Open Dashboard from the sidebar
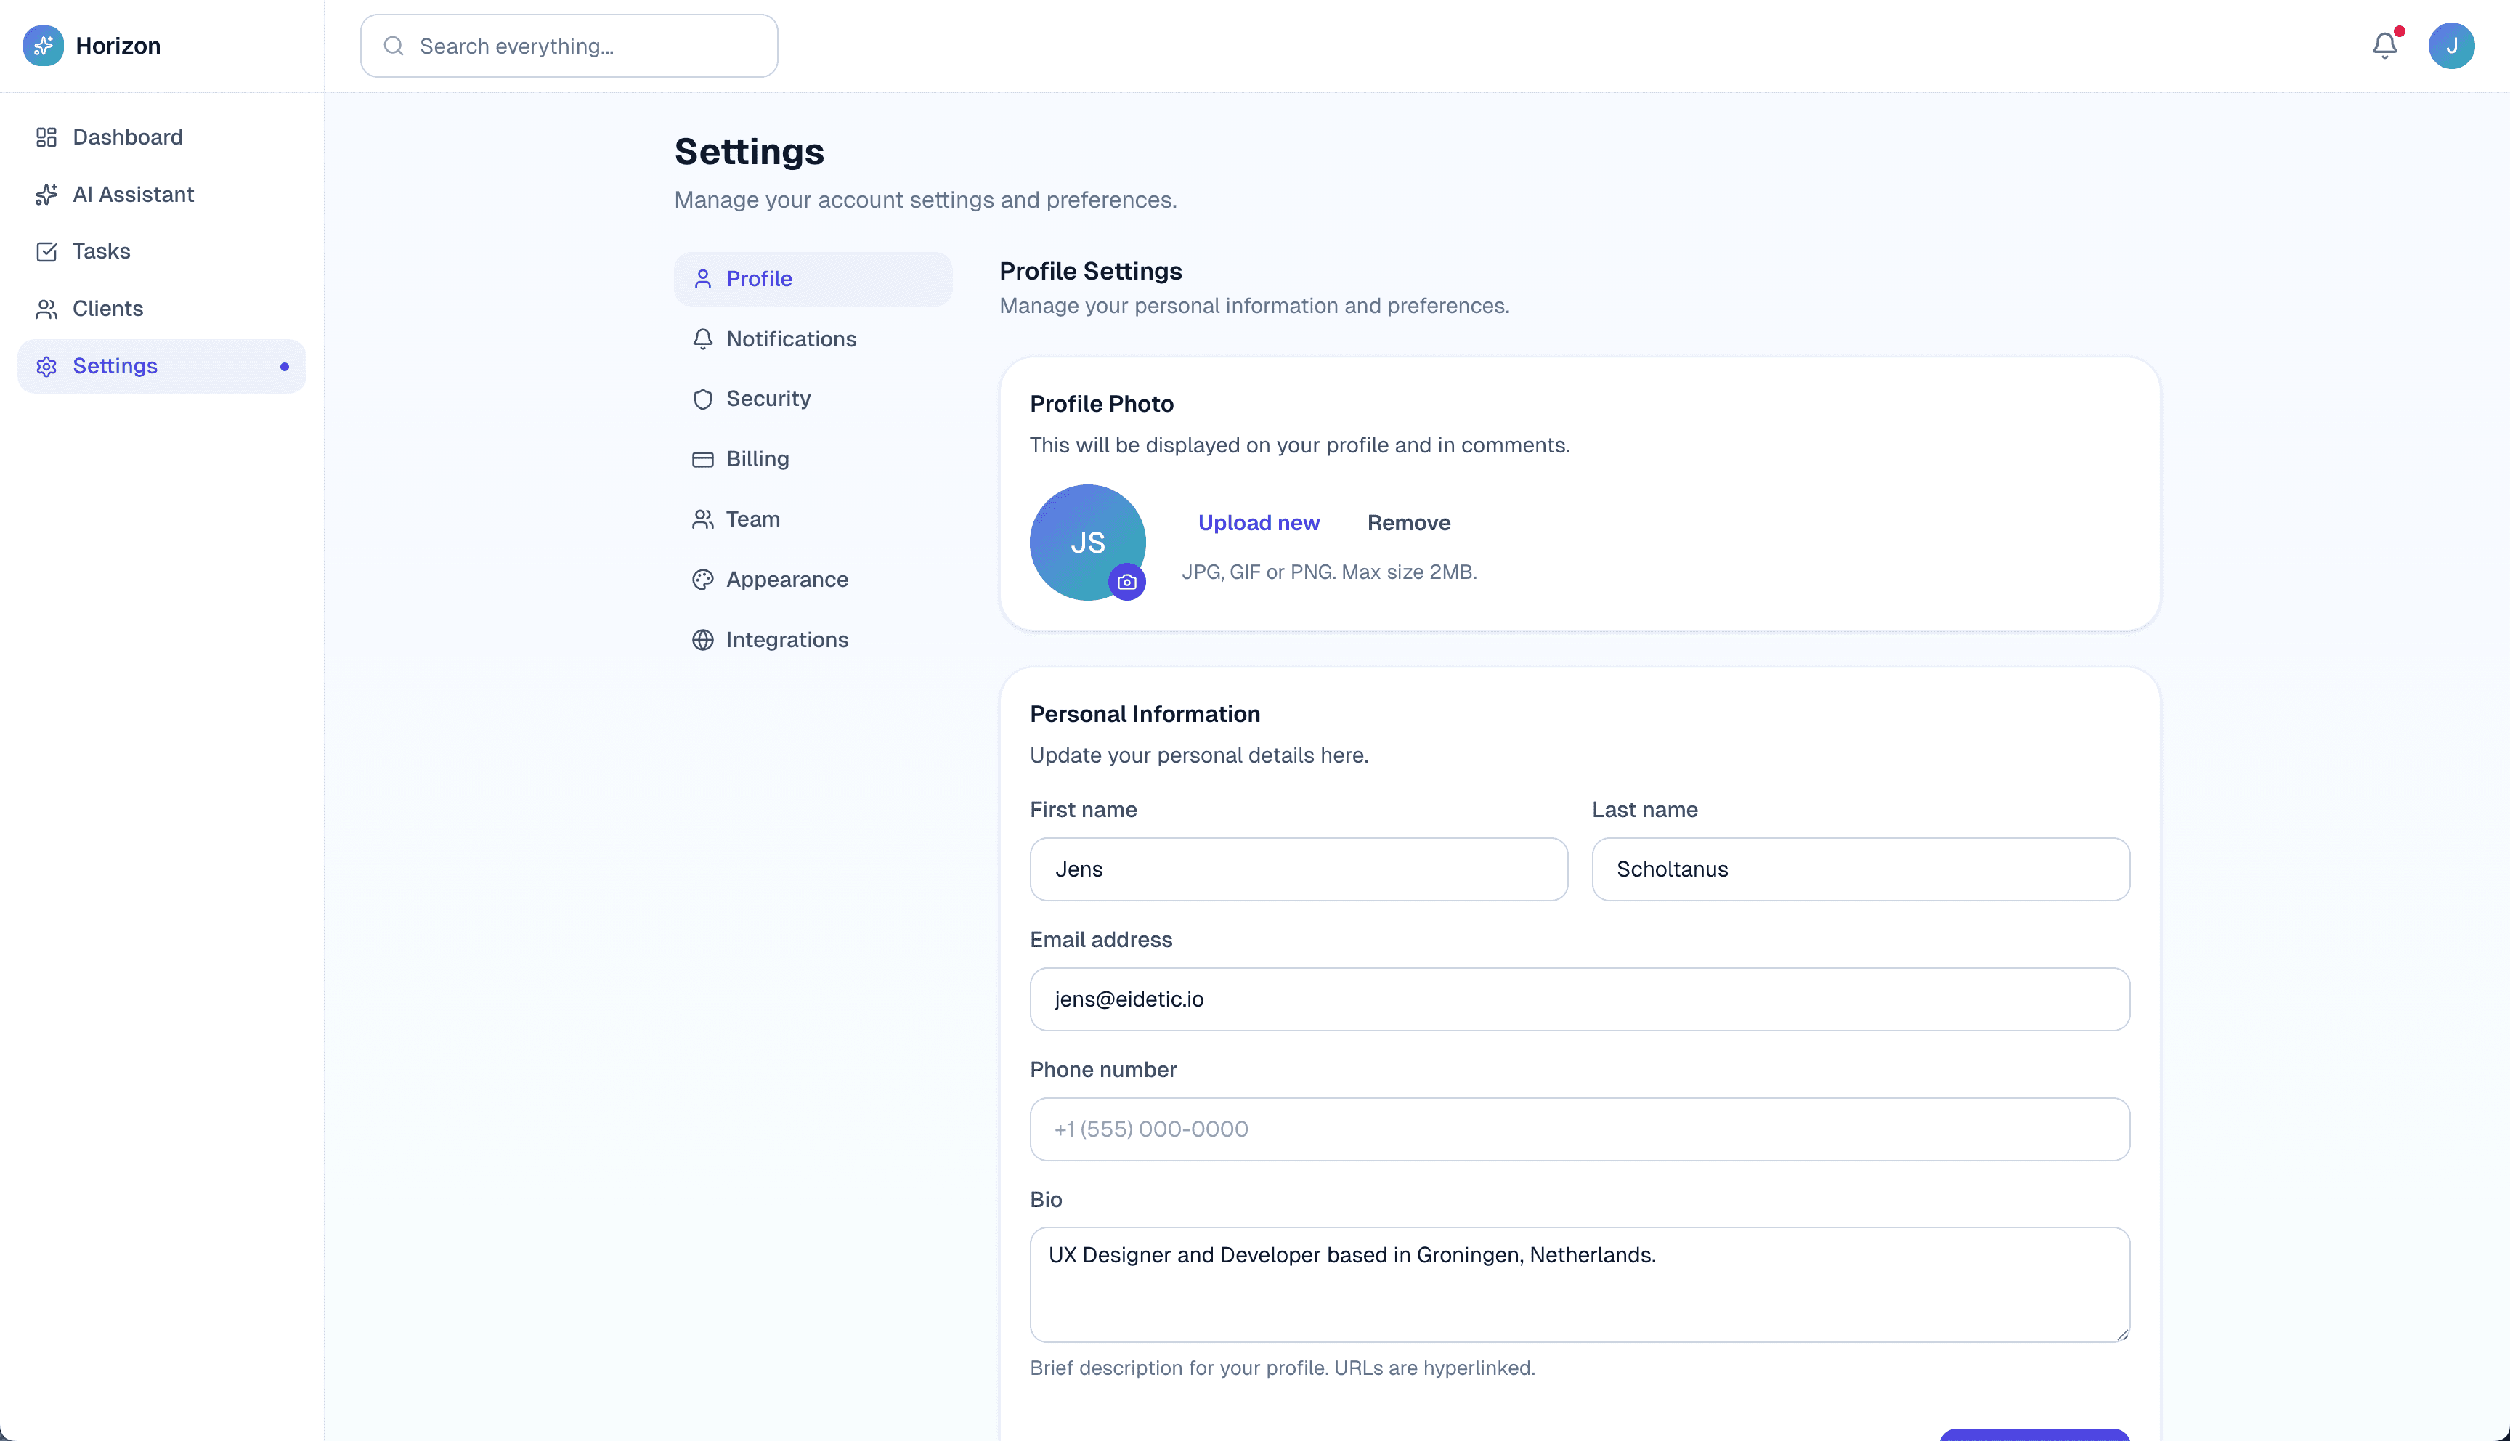This screenshot has height=1441, width=2510. point(126,137)
